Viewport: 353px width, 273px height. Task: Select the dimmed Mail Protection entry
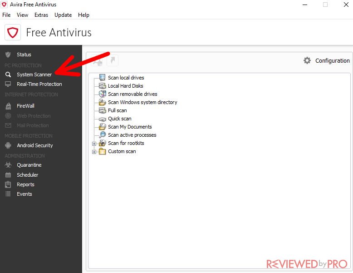click(x=33, y=125)
